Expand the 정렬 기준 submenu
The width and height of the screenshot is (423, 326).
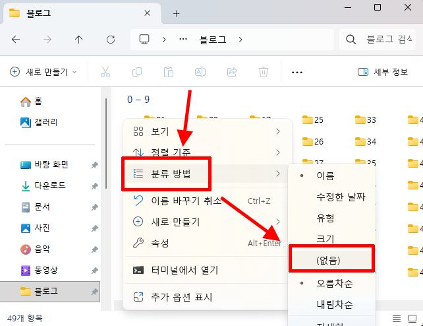pyautogui.click(x=207, y=152)
